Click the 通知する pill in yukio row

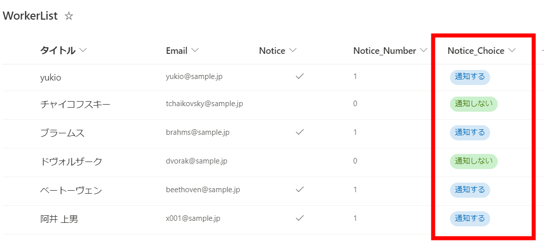(x=470, y=77)
